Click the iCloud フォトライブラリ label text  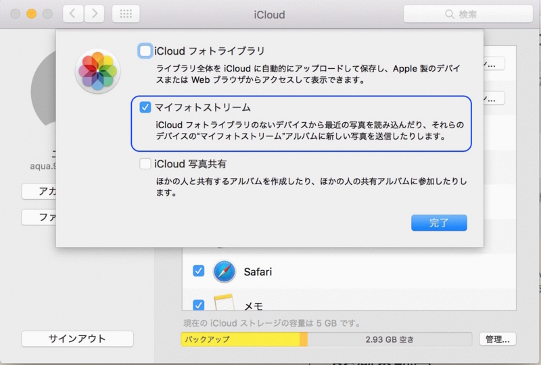pos(210,51)
